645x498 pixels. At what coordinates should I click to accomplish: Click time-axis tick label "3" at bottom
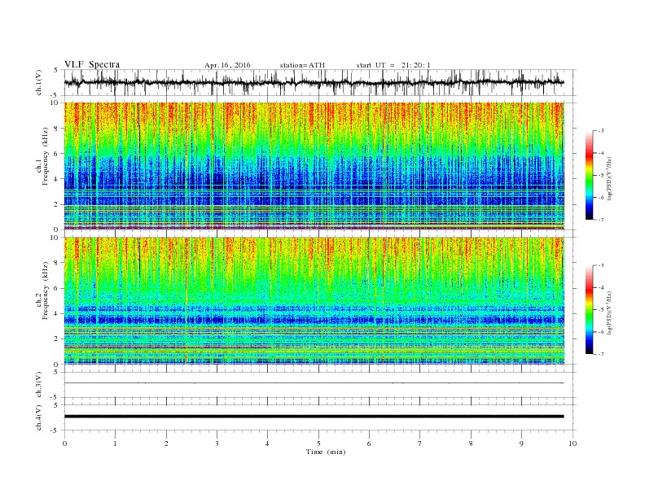point(217,443)
